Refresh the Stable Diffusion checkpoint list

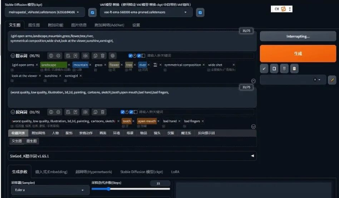(92, 13)
